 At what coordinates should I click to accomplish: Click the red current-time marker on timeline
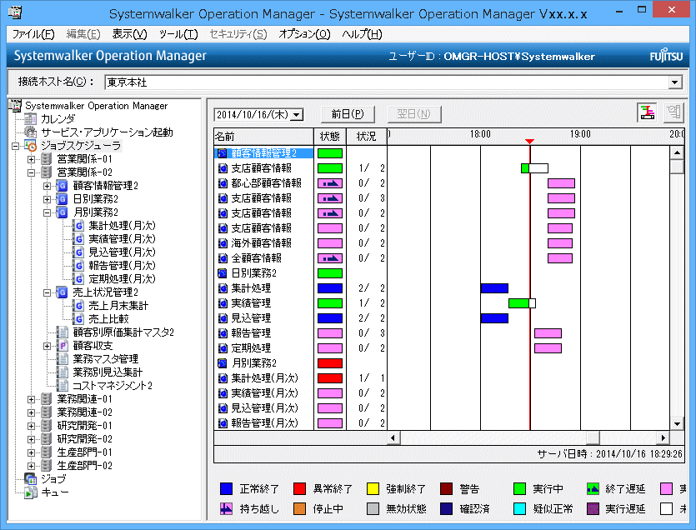coord(529,141)
